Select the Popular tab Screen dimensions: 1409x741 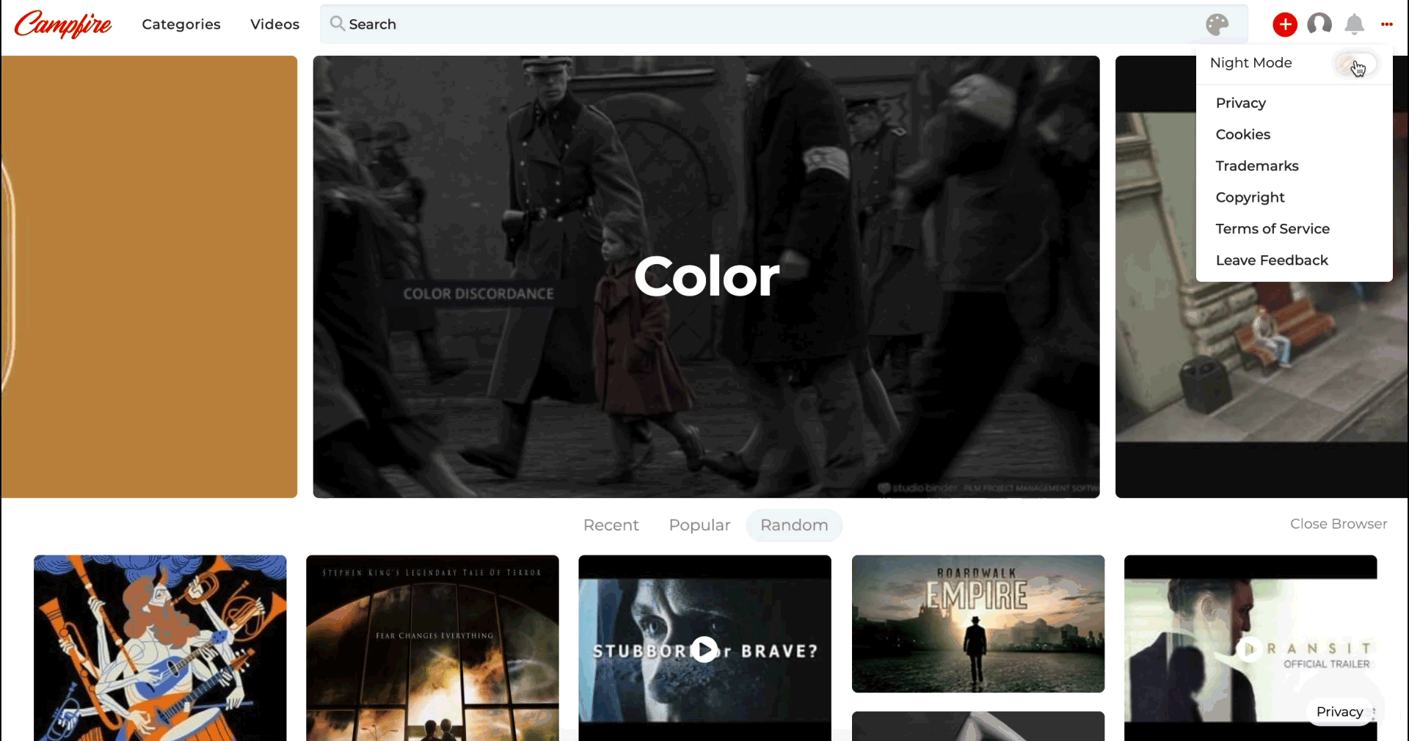click(699, 525)
